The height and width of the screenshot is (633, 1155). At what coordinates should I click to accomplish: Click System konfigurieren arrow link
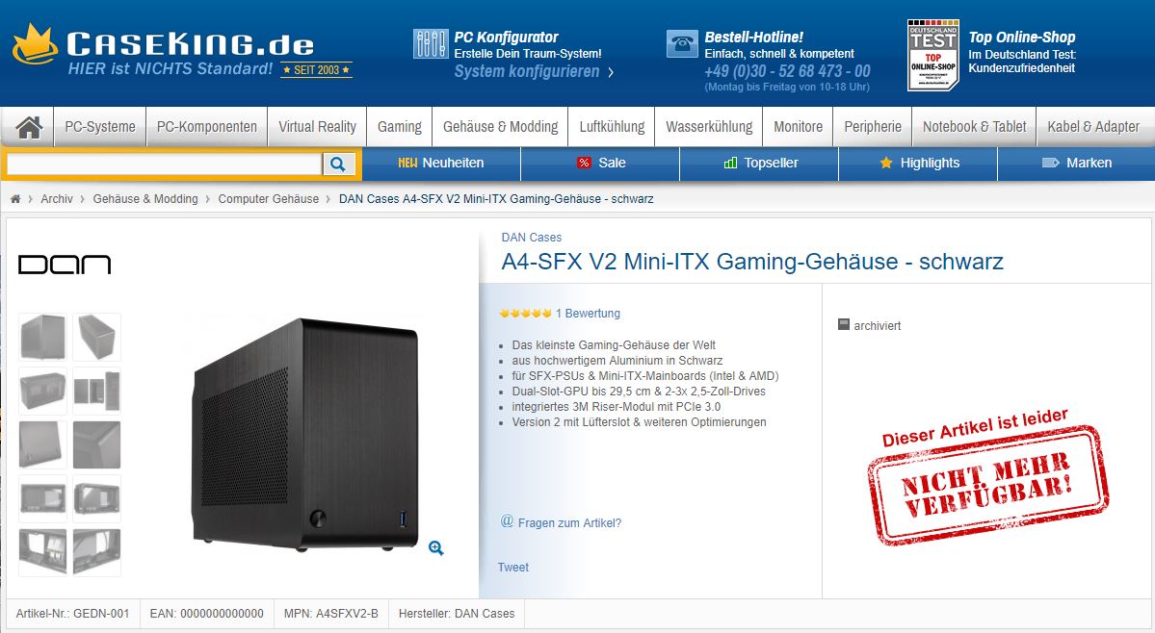coord(534,71)
